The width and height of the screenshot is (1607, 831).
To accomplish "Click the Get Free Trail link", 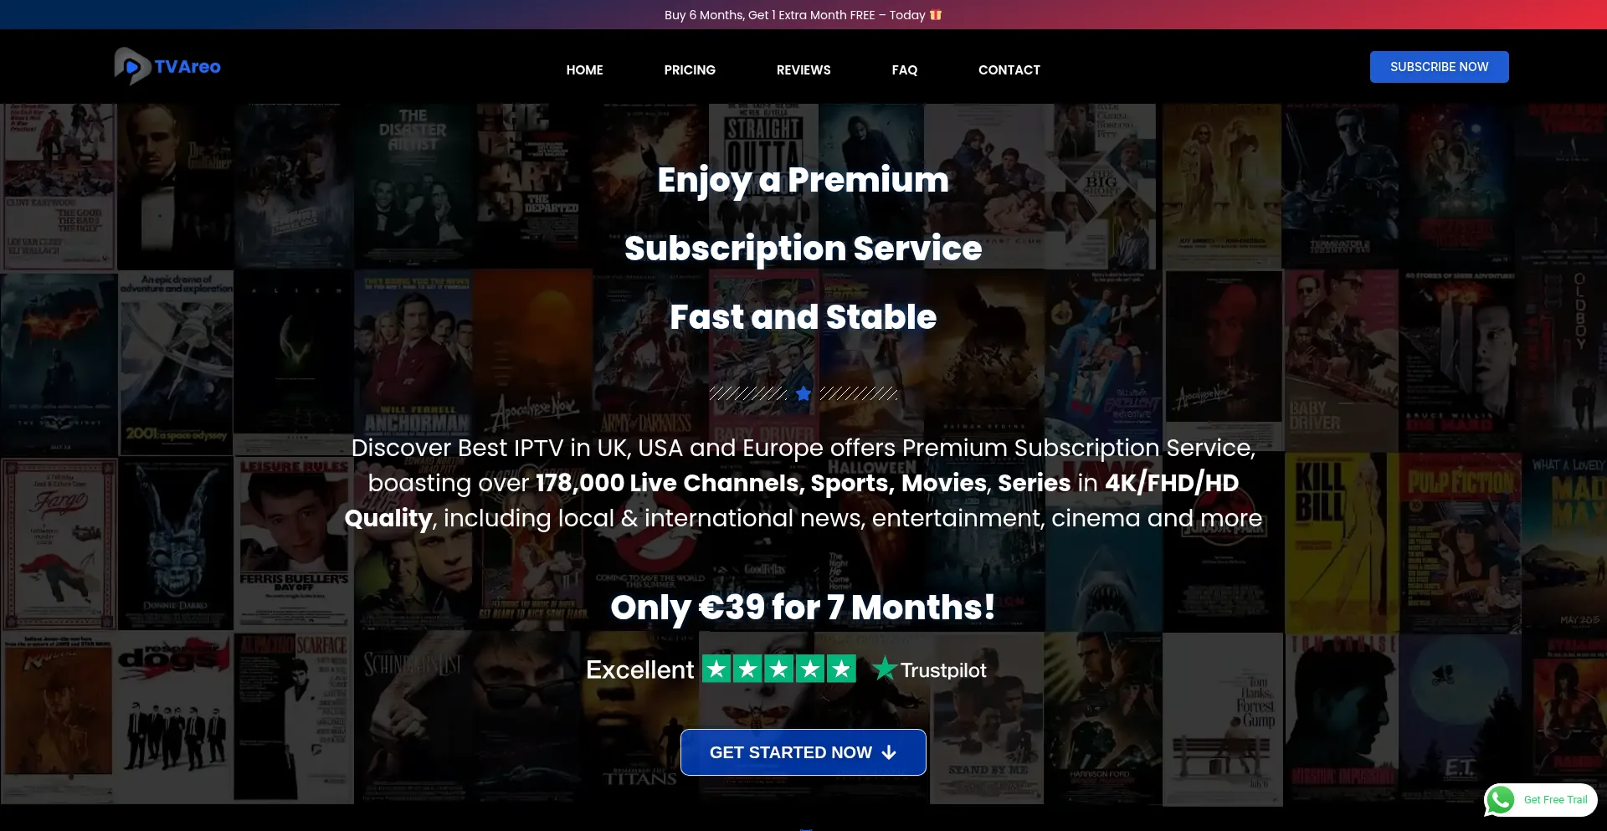I will click(x=1555, y=800).
